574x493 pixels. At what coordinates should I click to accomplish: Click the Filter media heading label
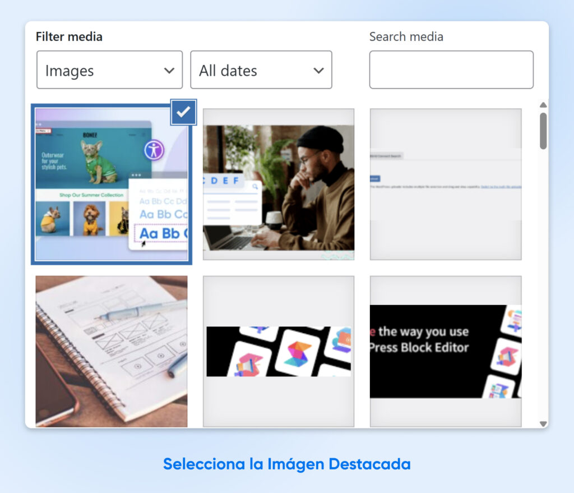pos(70,36)
